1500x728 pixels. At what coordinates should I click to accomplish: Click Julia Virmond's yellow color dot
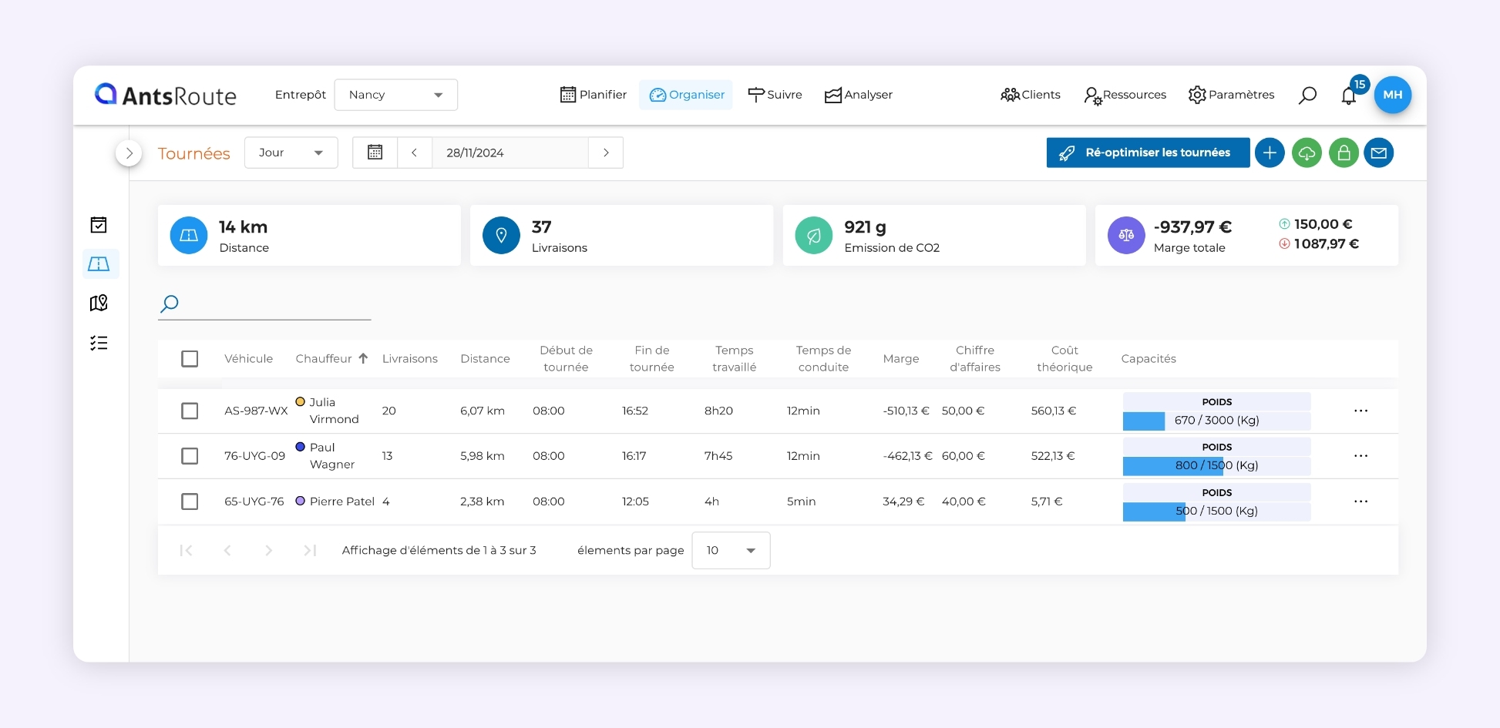[301, 401]
